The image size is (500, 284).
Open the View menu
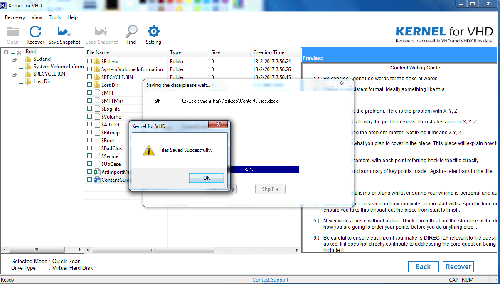(37, 17)
